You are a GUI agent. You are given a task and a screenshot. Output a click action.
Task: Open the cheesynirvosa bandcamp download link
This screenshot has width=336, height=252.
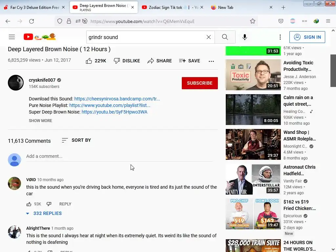tap(117, 99)
